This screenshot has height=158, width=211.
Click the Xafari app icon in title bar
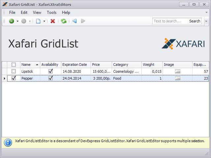(x=5, y=4)
